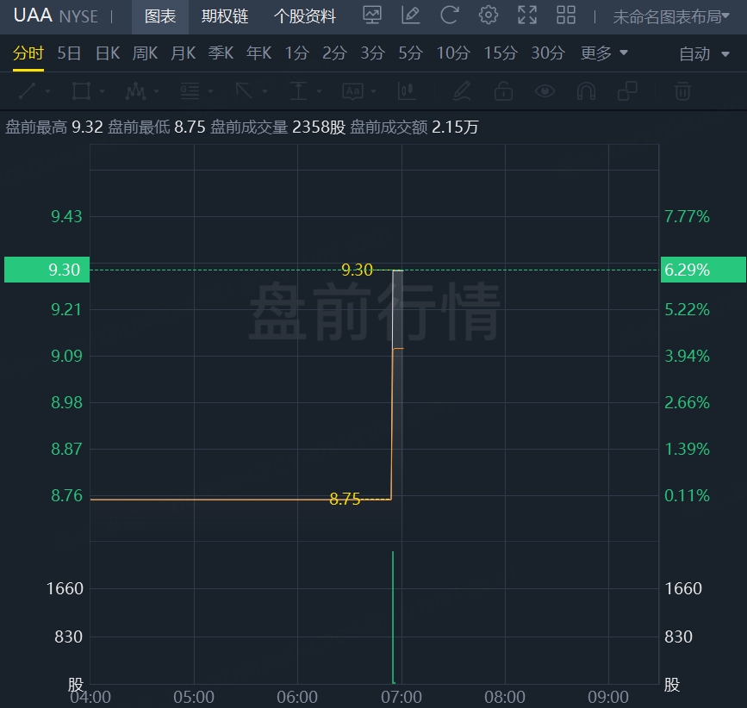Open the 未命名图表布局 layout dropdown
This screenshot has height=708, width=747.
(671, 16)
